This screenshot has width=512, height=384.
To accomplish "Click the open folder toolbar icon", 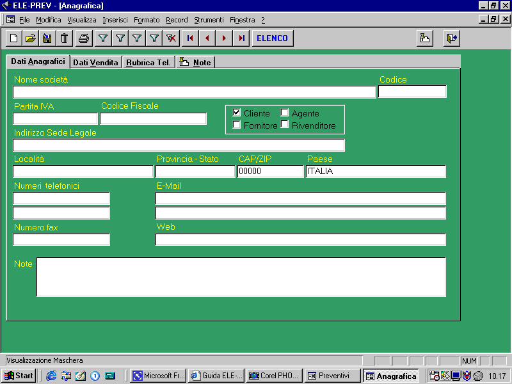I will (30, 38).
